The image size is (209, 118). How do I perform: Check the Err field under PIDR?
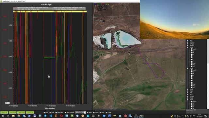click(191, 75)
